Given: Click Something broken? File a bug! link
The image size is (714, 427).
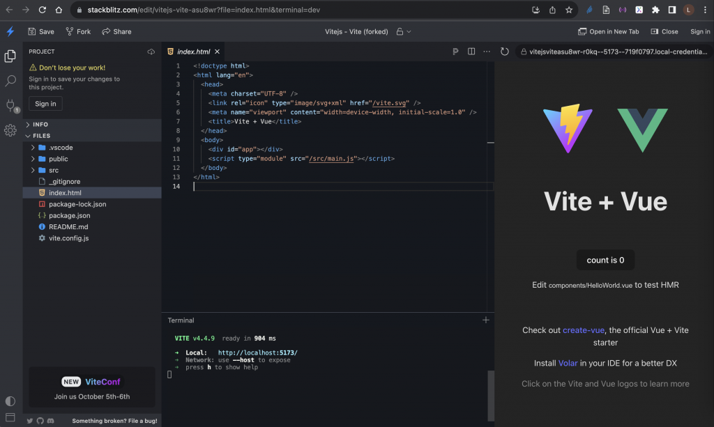Looking at the screenshot, I should (114, 421).
